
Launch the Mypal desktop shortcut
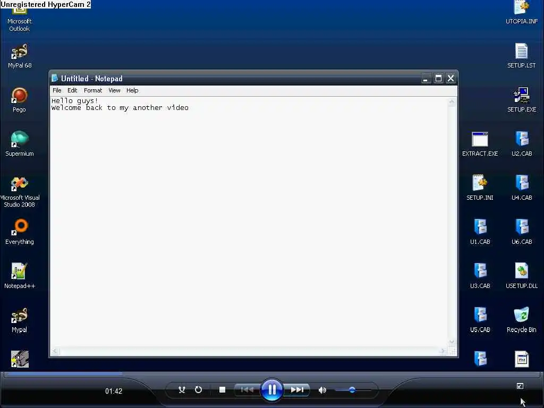click(20, 320)
